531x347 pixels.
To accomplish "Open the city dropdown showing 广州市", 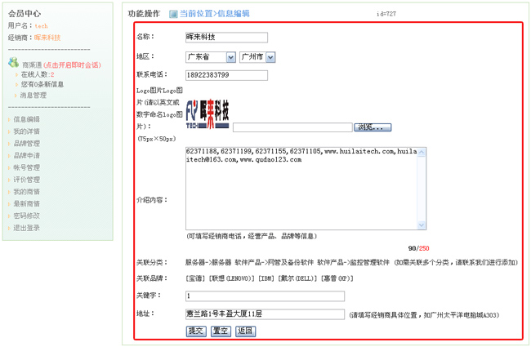I will pyautogui.click(x=257, y=57).
